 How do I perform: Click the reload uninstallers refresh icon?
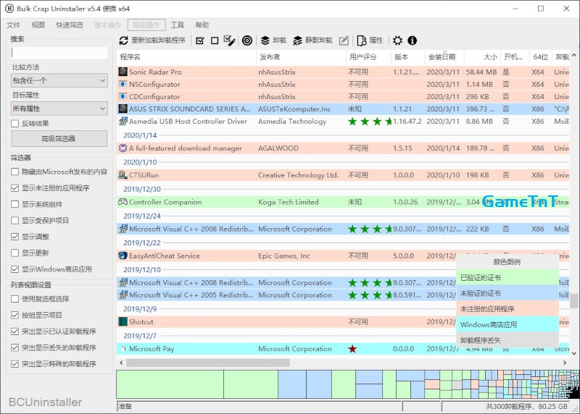coord(123,41)
